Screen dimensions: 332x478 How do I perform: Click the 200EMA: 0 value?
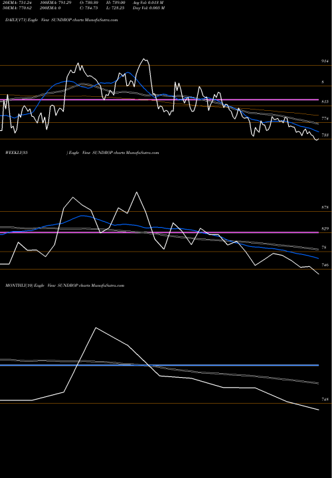click(x=50, y=8)
